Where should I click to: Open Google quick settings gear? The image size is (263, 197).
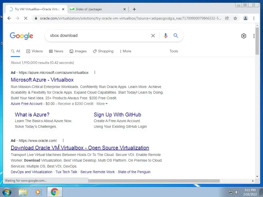point(243,36)
